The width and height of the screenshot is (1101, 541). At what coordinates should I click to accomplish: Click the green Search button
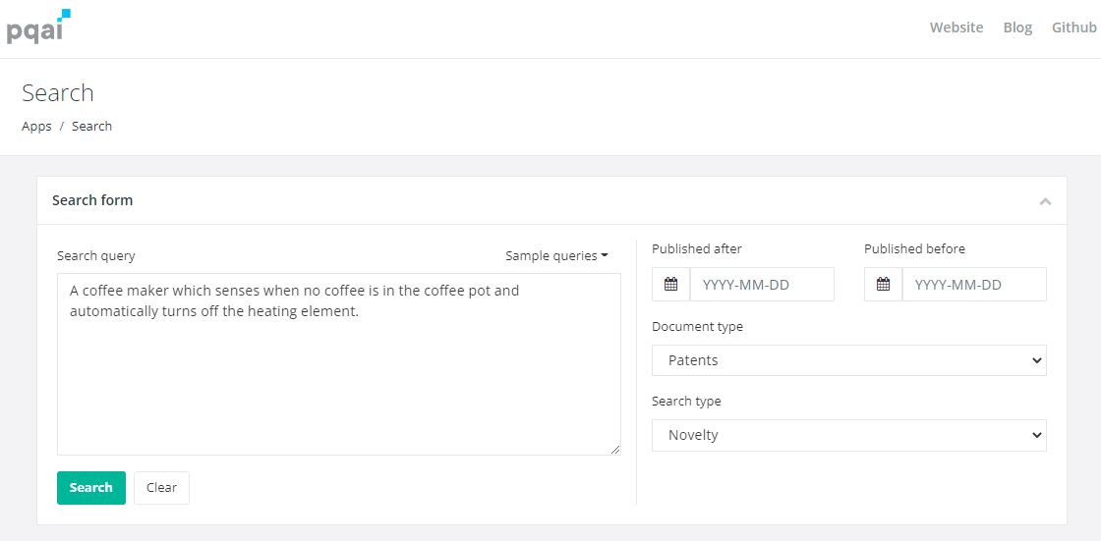tap(91, 488)
